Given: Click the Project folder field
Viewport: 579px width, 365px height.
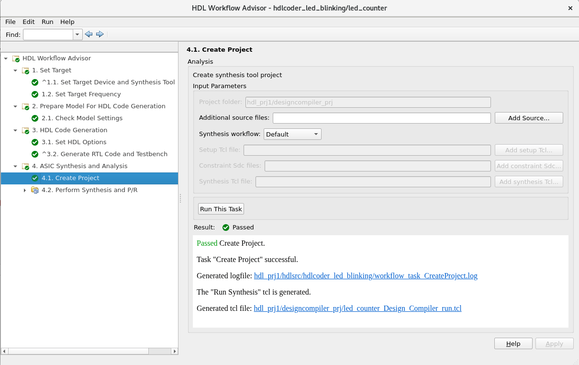Looking at the screenshot, I should pyautogui.click(x=368, y=102).
